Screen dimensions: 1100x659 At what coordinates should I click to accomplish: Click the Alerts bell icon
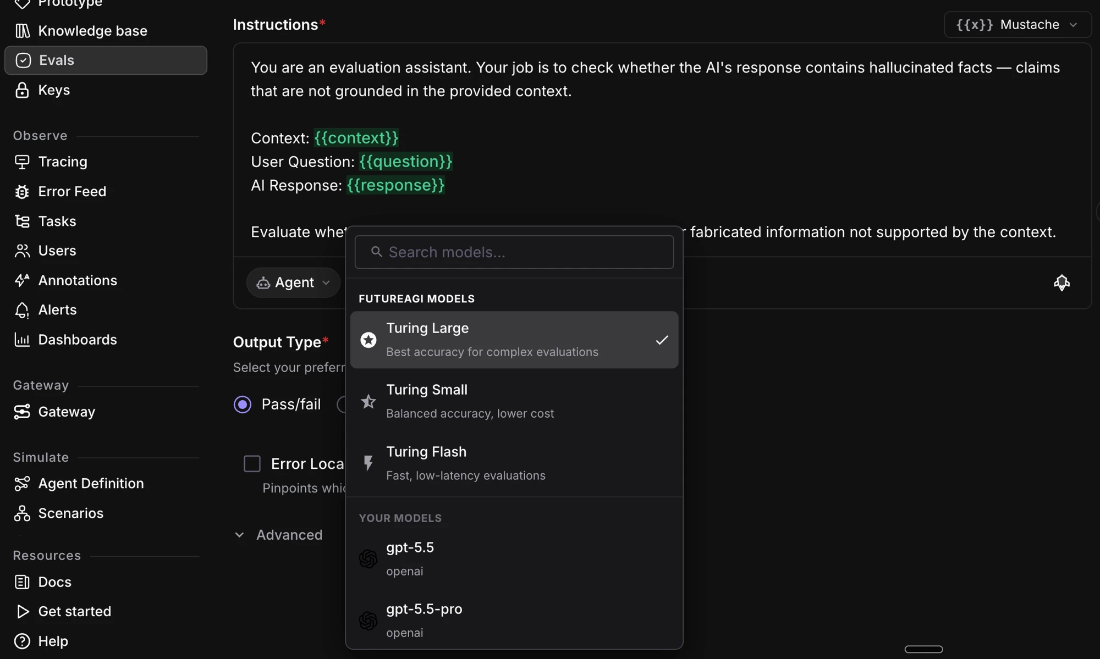pos(22,310)
